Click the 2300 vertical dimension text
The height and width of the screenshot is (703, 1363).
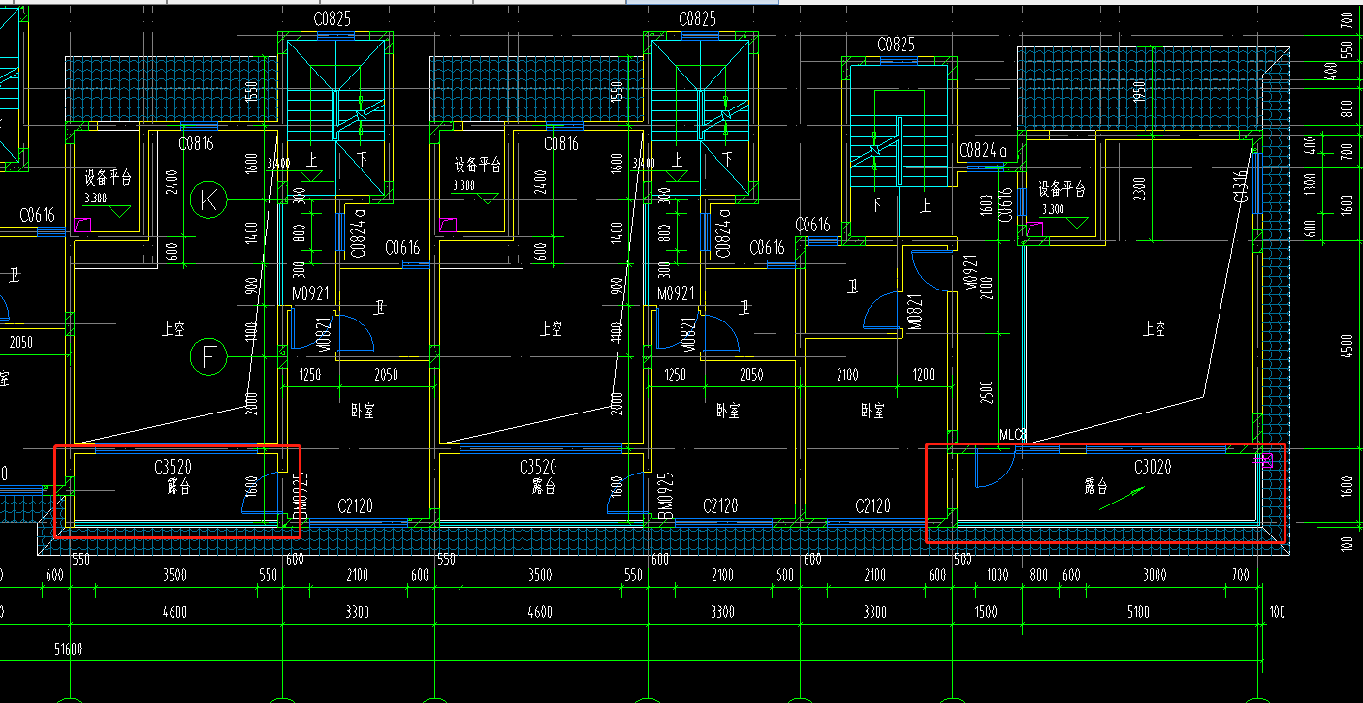1140,190
